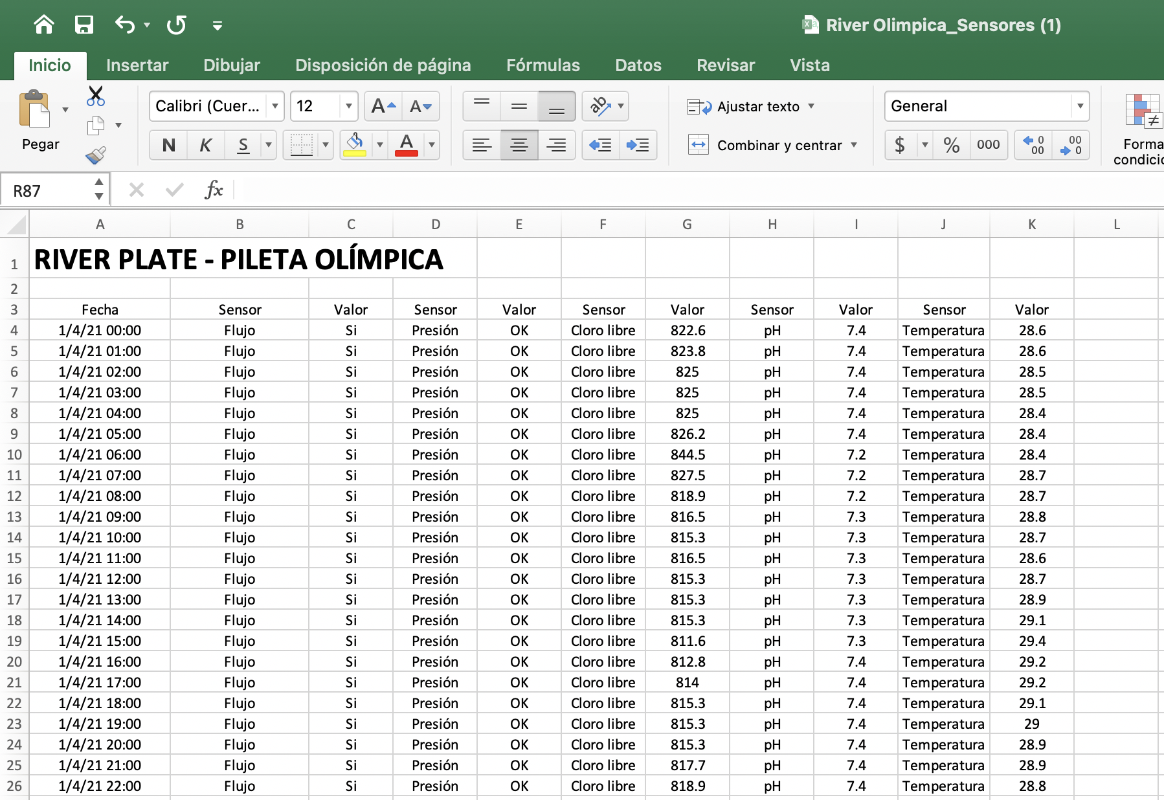1164x800 pixels.
Task: Switch to the Insertar tab
Action: [137, 65]
